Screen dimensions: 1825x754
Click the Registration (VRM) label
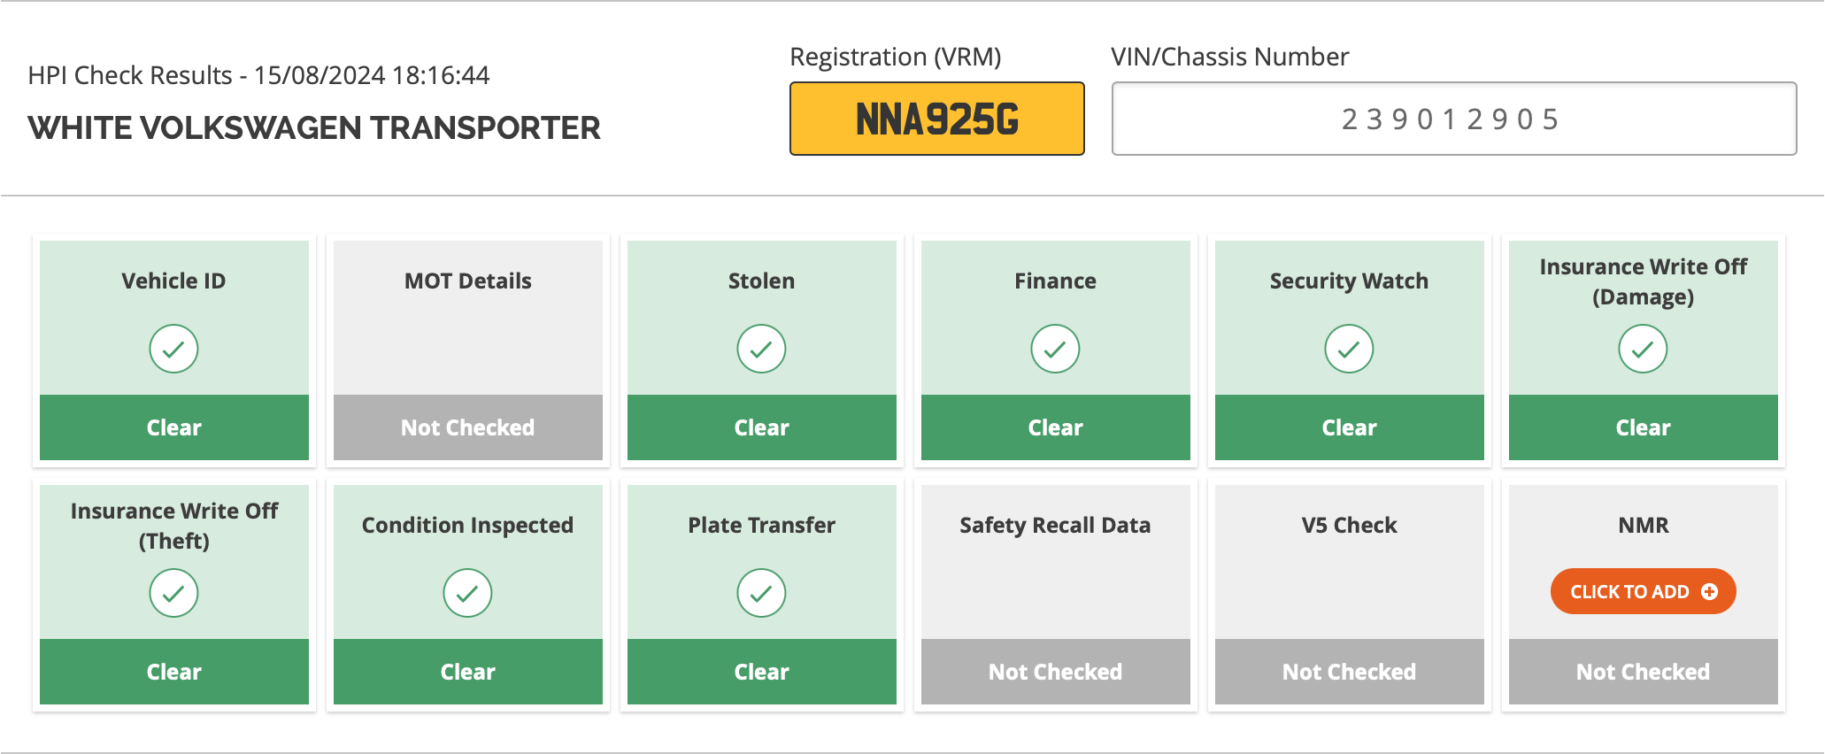click(896, 57)
